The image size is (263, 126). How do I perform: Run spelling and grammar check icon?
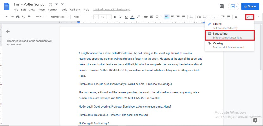coord(24,17)
